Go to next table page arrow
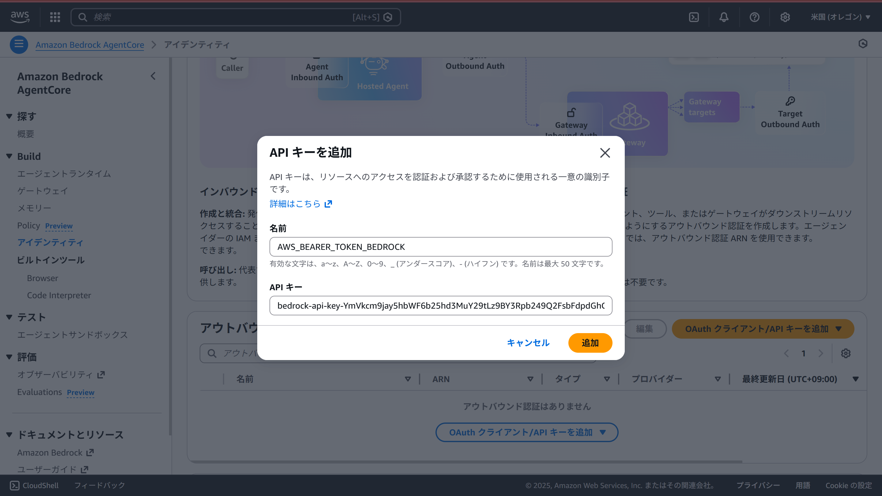Screen dimensions: 882x496 coord(821,353)
